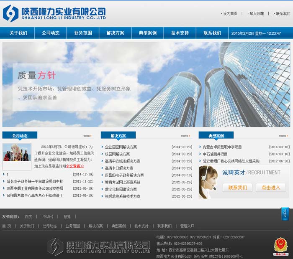Image resolution: width=293 pixels, height=259 pixels.
Task: Click the 联系我们 footer link
Action: [x=164, y=226]
